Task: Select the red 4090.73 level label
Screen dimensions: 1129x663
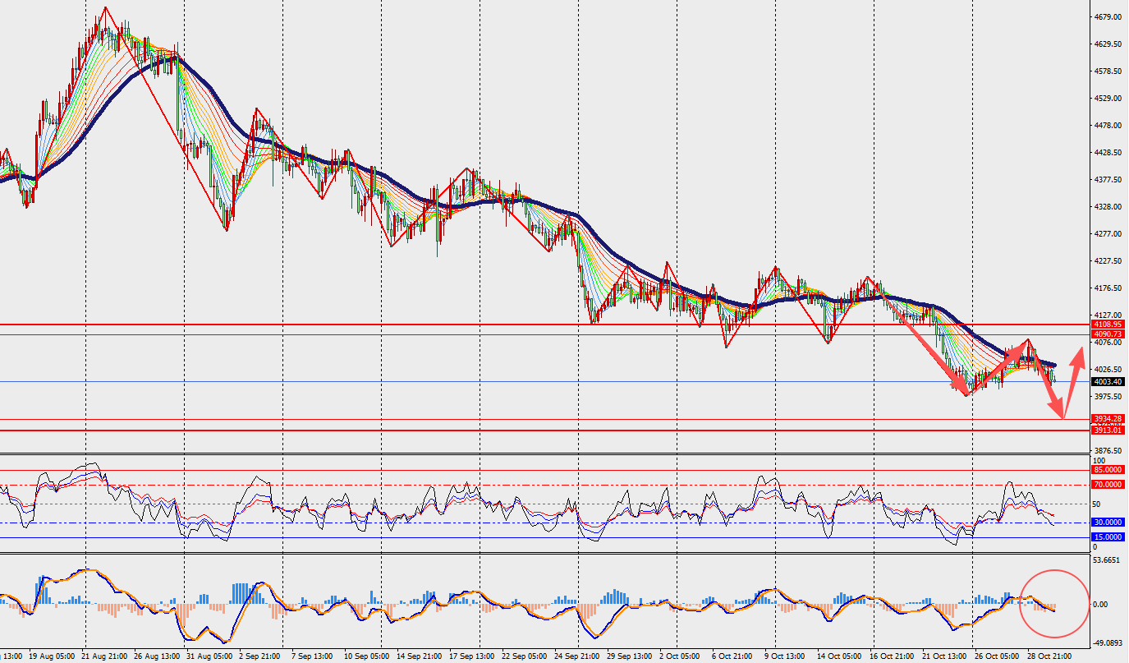Action: coord(1108,334)
